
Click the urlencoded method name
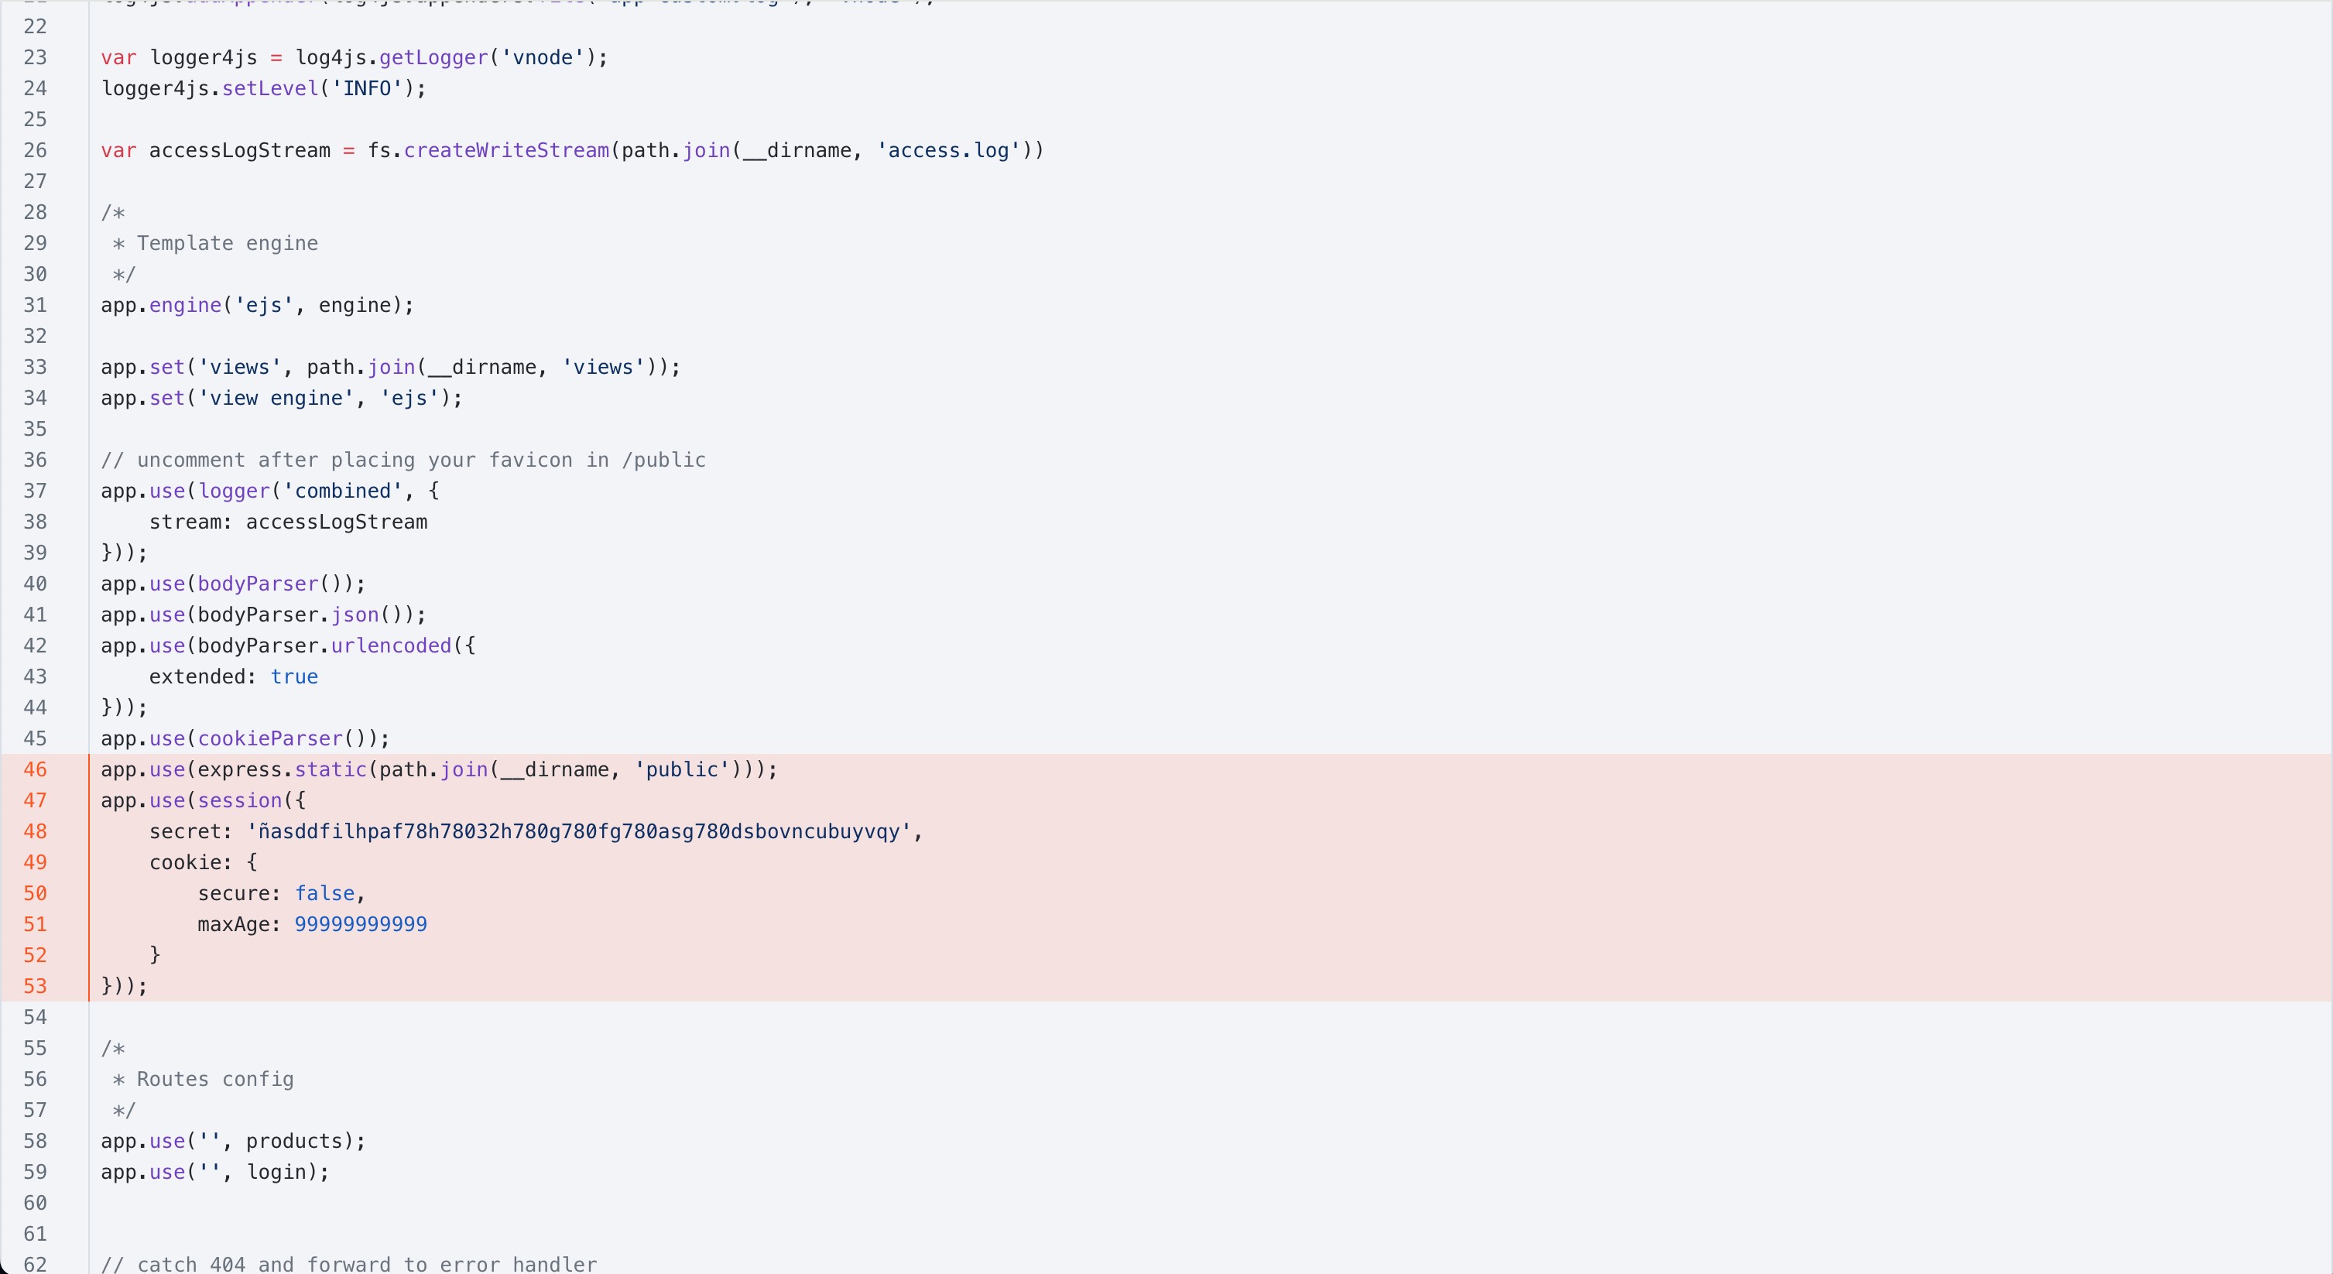pyautogui.click(x=391, y=646)
